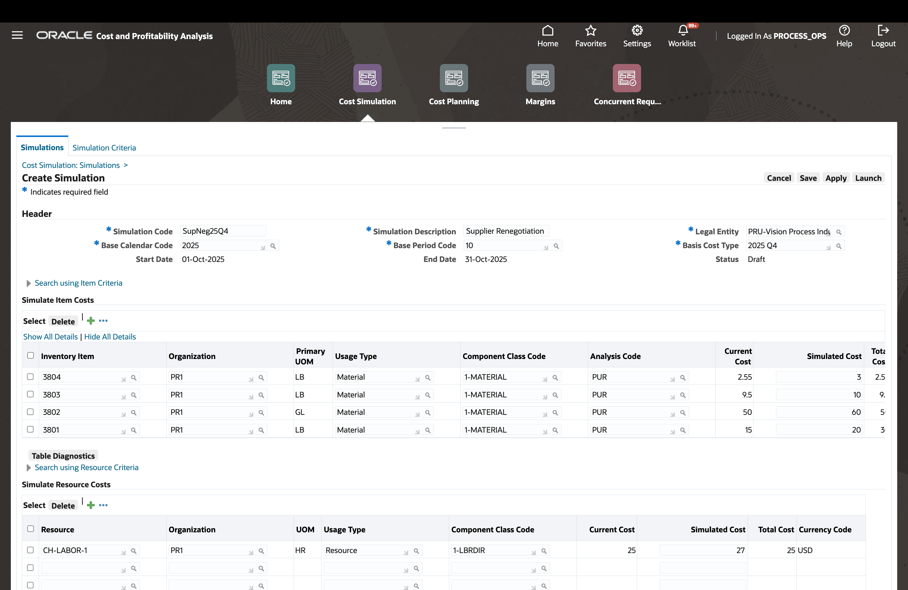Add a new row with the green plus icon

pyautogui.click(x=90, y=321)
